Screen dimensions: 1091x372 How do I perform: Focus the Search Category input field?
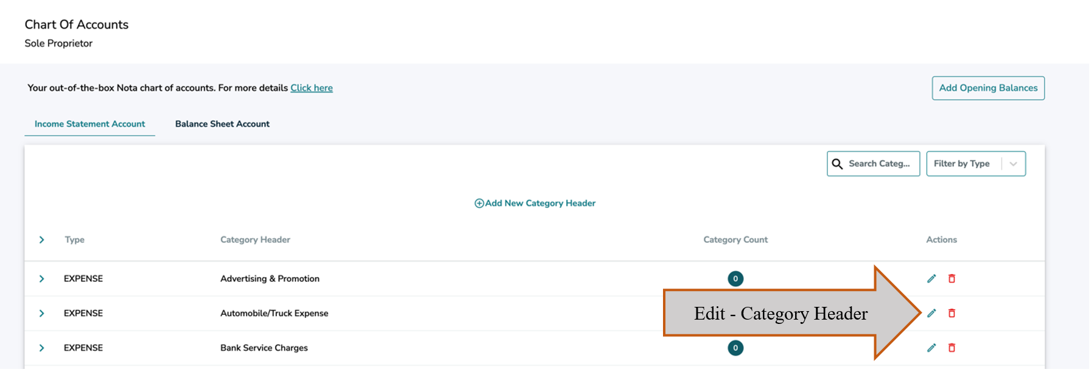[x=880, y=164]
